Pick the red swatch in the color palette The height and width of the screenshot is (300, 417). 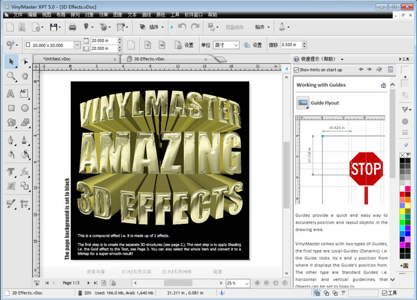point(402,194)
